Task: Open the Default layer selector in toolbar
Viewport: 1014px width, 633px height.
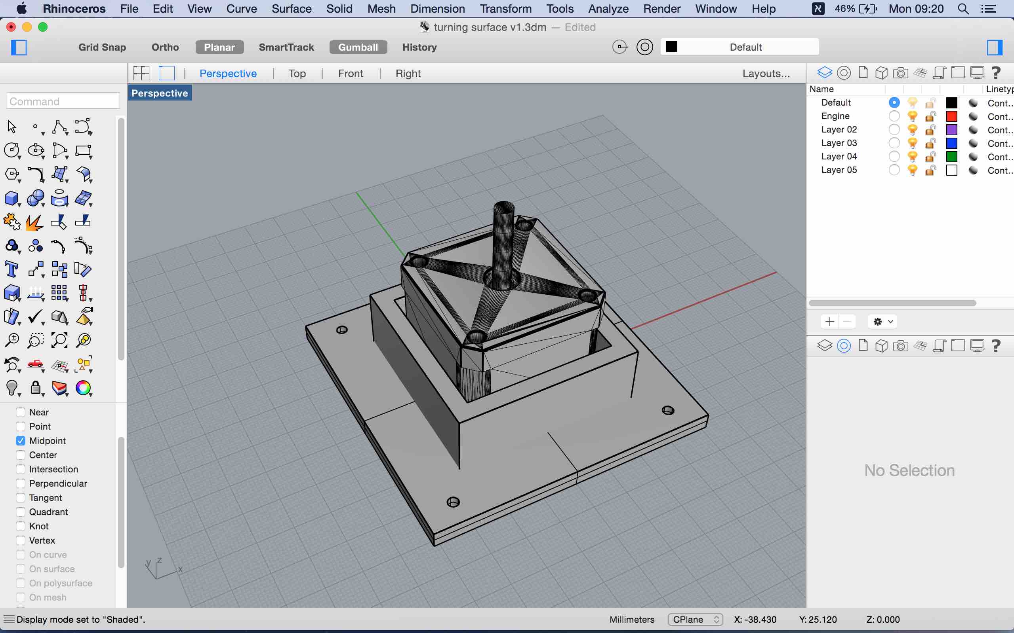Action: 740,47
